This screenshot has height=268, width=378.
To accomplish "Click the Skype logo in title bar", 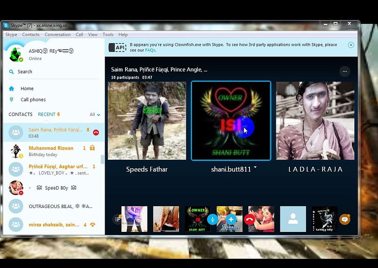I will pyautogui.click(x=6, y=25).
